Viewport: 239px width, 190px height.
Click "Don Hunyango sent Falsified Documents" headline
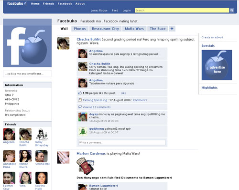click(x=124, y=178)
